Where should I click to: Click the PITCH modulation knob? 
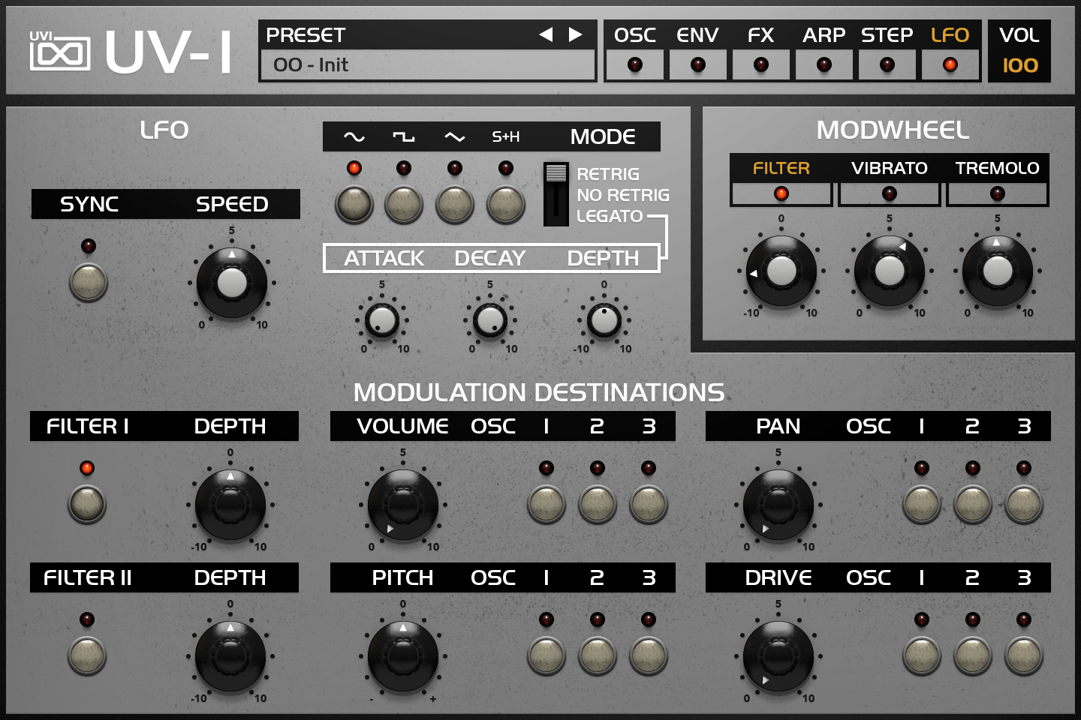click(403, 657)
